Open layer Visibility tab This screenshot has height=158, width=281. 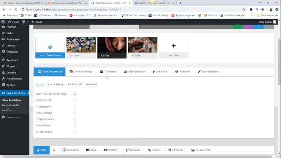tap(111, 150)
